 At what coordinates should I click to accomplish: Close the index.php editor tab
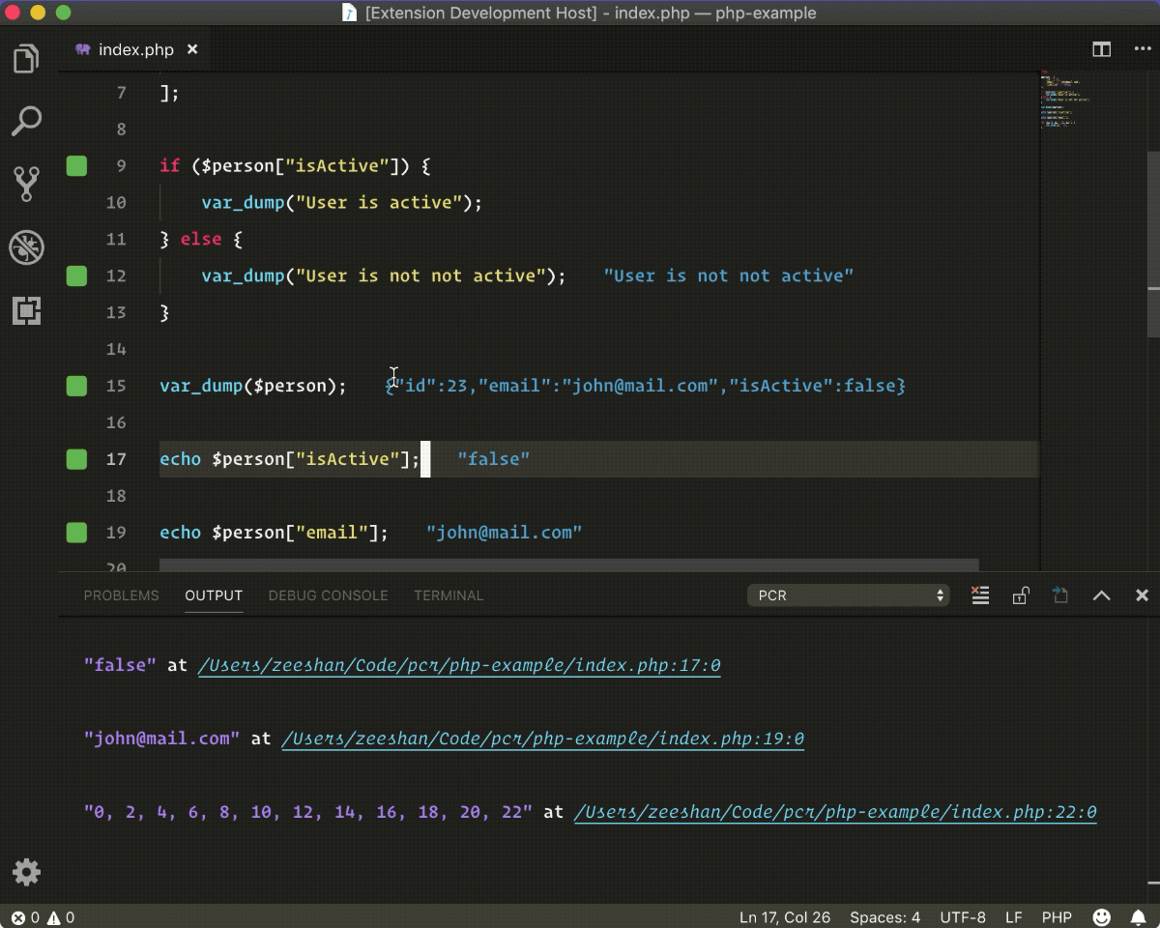click(192, 49)
